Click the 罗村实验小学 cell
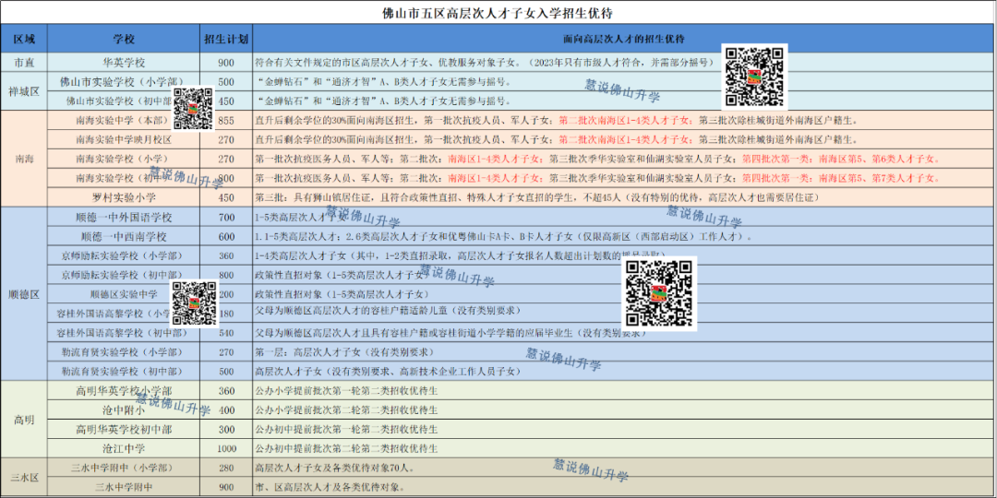The image size is (997, 498). (124, 197)
